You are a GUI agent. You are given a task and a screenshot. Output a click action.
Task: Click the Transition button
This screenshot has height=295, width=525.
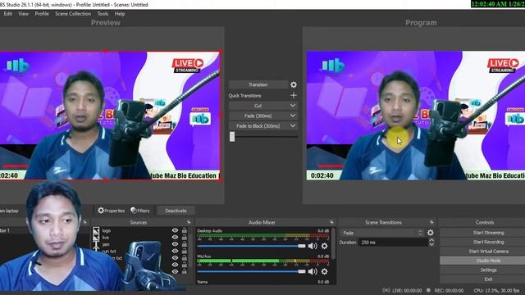pos(258,84)
